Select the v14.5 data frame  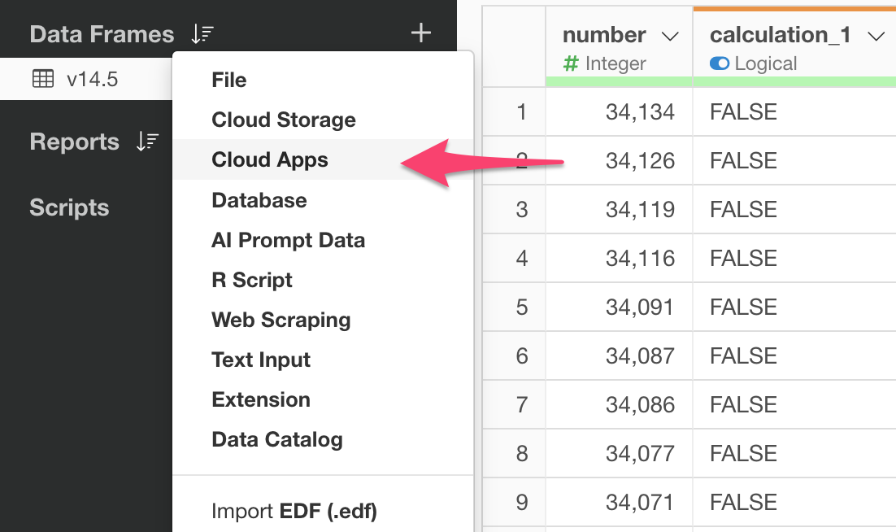[x=92, y=79]
